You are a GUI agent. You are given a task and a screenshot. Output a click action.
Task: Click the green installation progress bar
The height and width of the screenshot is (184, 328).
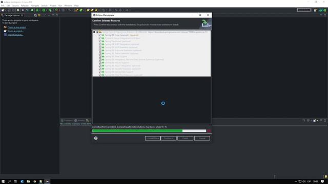pyautogui.click(x=149, y=131)
